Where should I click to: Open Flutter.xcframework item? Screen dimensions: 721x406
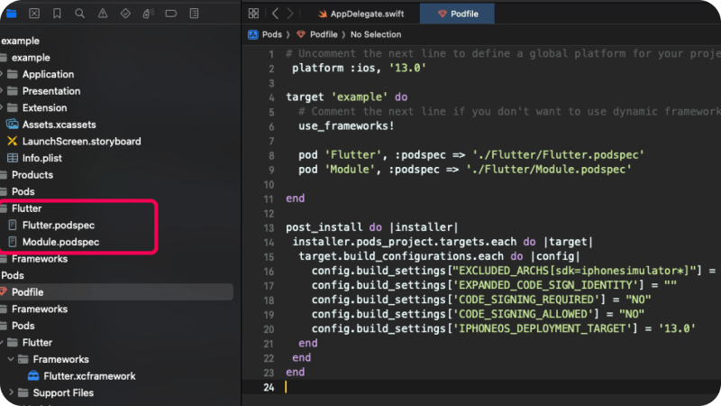point(89,376)
